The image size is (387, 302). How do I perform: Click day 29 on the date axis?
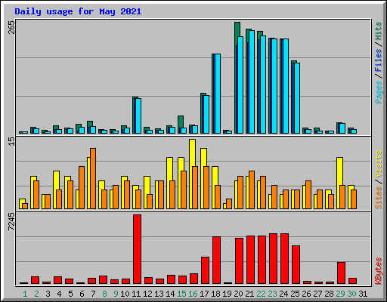coord(340,294)
